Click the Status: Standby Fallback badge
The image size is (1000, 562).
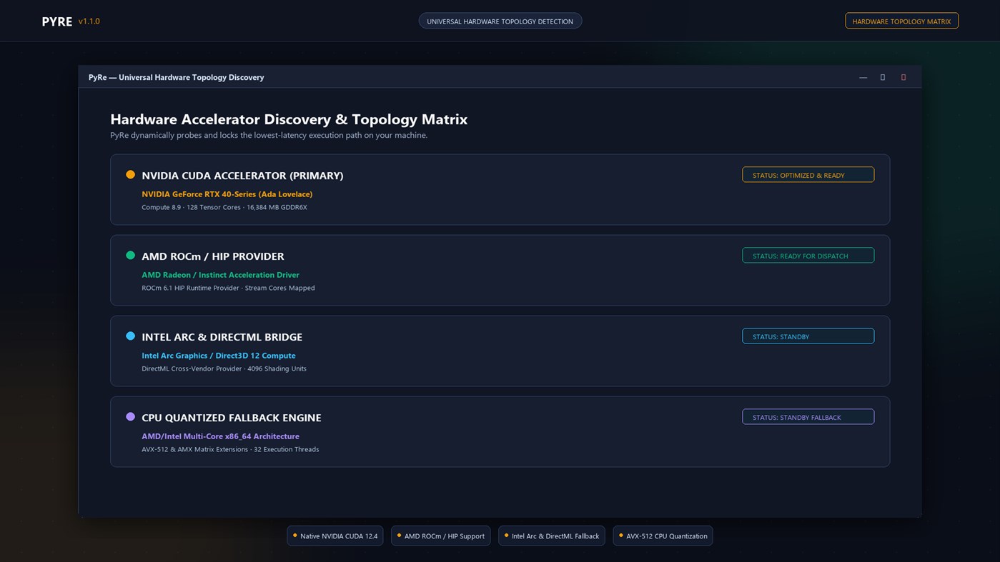(x=808, y=417)
